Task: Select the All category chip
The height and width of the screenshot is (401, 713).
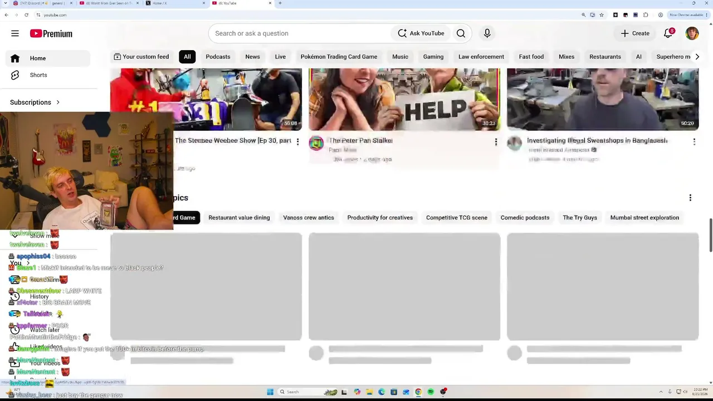Action: 187,57
